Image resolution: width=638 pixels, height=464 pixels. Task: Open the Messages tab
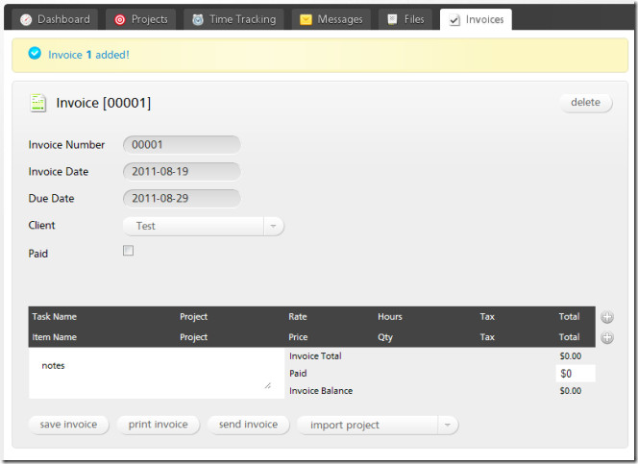click(x=331, y=19)
